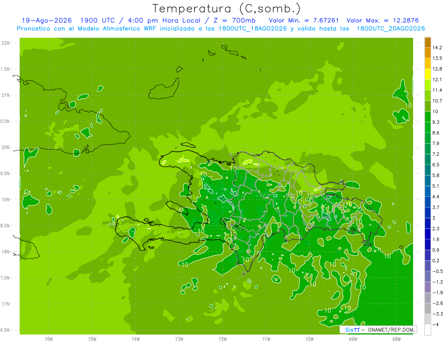Click the 5.1 colorbar value label
The width and height of the screenshot is (445, 344).
[x=436, y=186]
